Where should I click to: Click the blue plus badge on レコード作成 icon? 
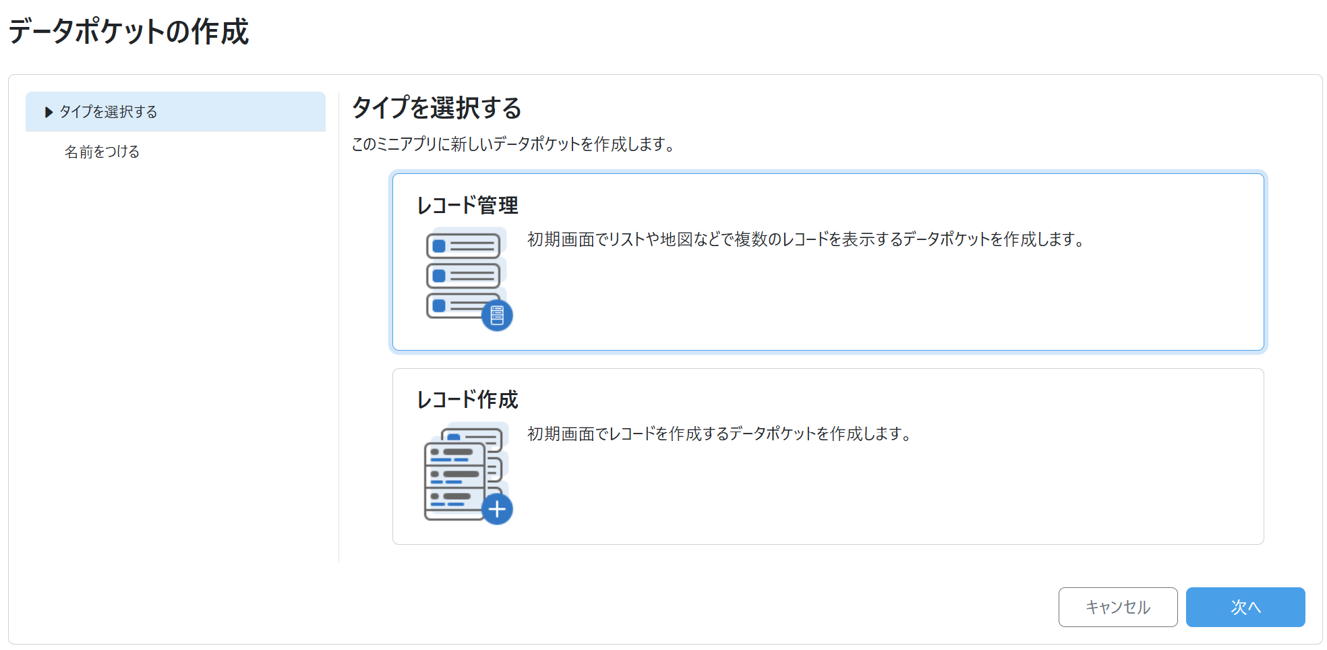click(497, 510)
